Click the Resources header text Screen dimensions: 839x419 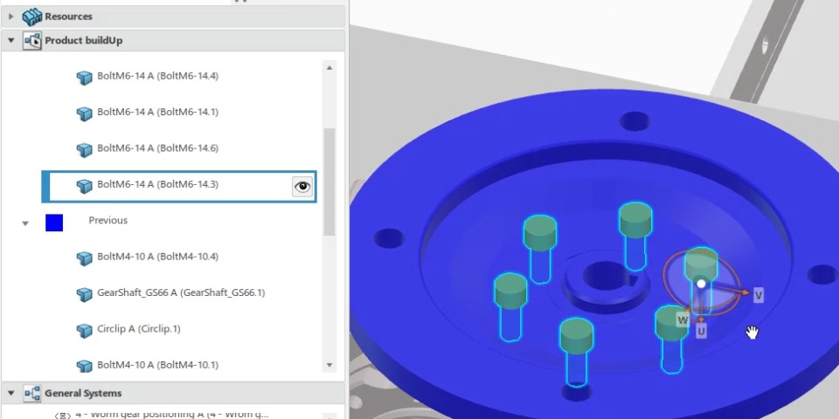click(68, 17)
